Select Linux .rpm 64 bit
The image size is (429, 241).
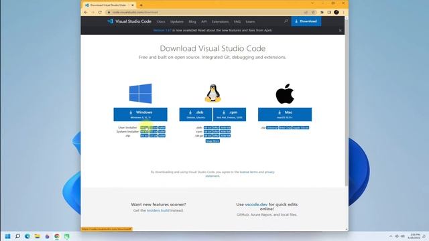208,132
